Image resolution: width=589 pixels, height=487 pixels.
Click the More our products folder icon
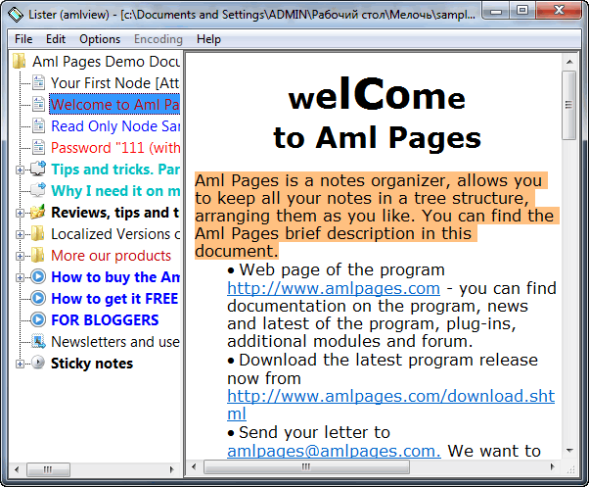[x=37, y=255]
